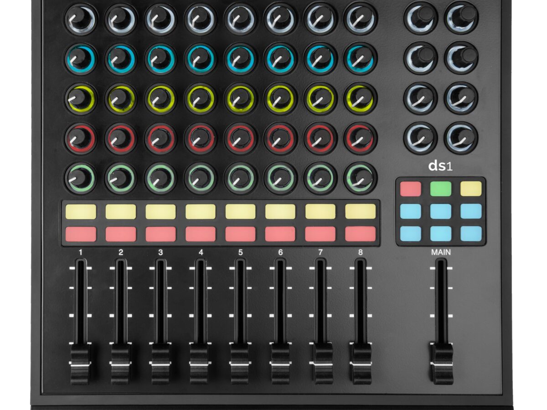Select channel 5 red-ring knob
The width and height of the screenshot is (547, 410).
pos(241,138)
